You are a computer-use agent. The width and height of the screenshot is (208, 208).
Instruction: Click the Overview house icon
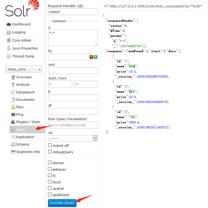point(13,77)
